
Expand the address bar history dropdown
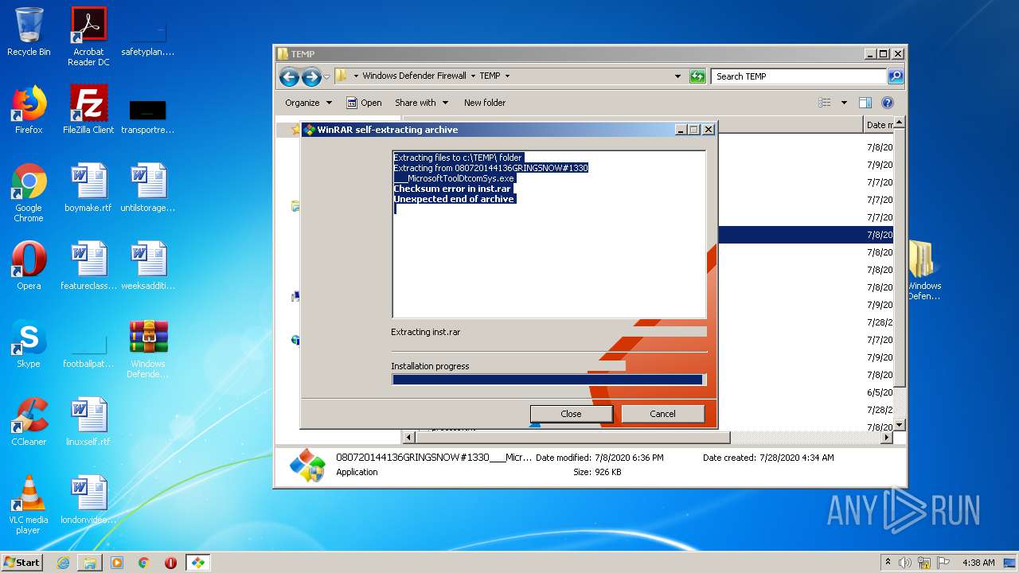(x=677, y=76)
